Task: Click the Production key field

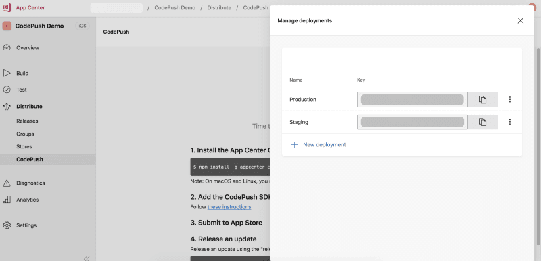Action: (x=413, y=100)
